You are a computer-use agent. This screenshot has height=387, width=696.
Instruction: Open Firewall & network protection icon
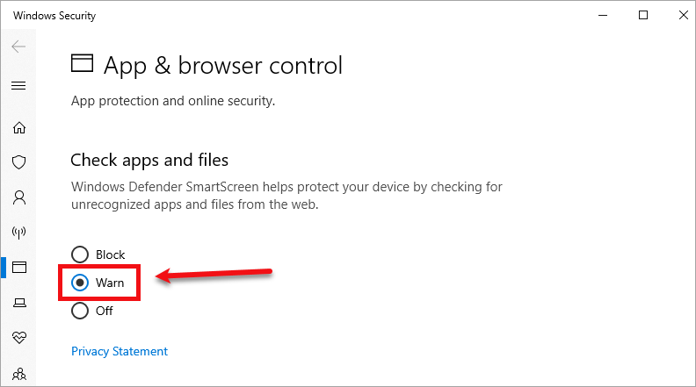[x=18, y=233]
